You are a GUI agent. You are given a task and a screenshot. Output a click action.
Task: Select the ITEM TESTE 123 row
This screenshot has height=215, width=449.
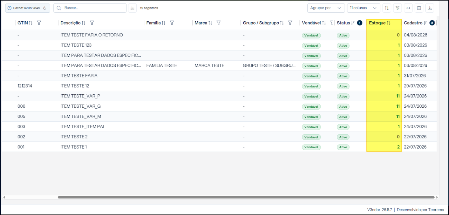[x=219, y=45]
